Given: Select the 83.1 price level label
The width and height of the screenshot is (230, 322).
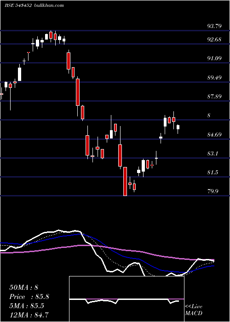Looking at the screenshot, I should 213,154.
